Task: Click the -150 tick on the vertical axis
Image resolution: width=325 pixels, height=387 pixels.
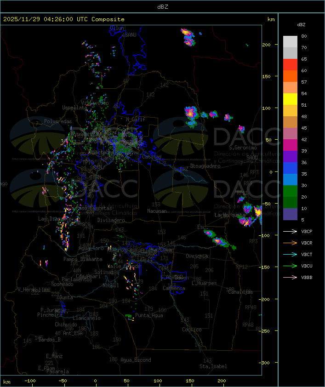Action: click(x=265, y=267)
